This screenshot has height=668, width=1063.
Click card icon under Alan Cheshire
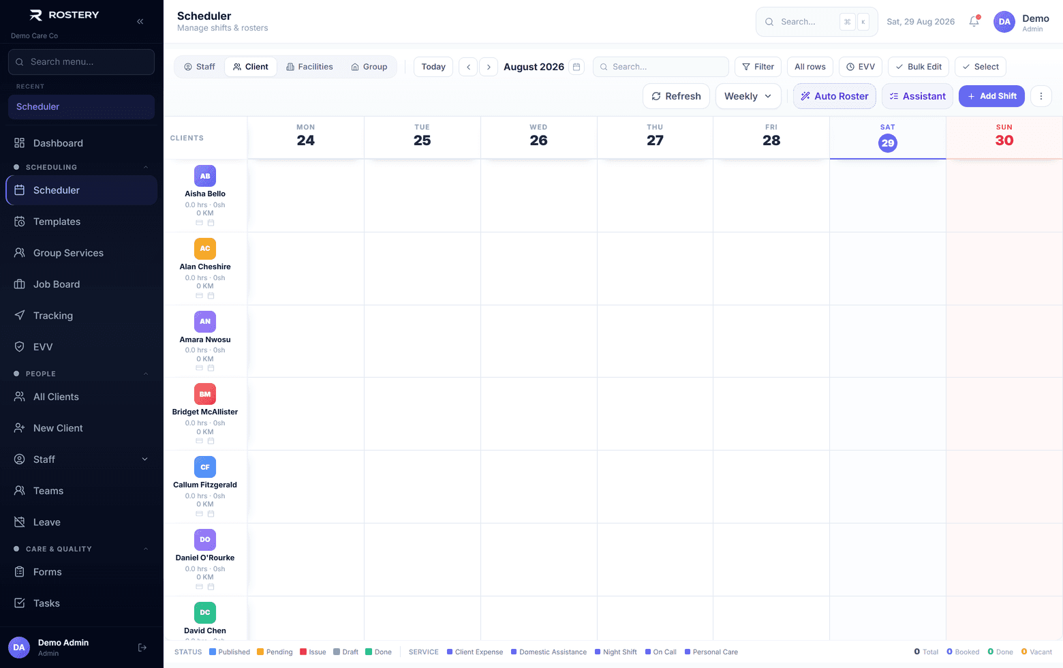click(x=200, y=296)
